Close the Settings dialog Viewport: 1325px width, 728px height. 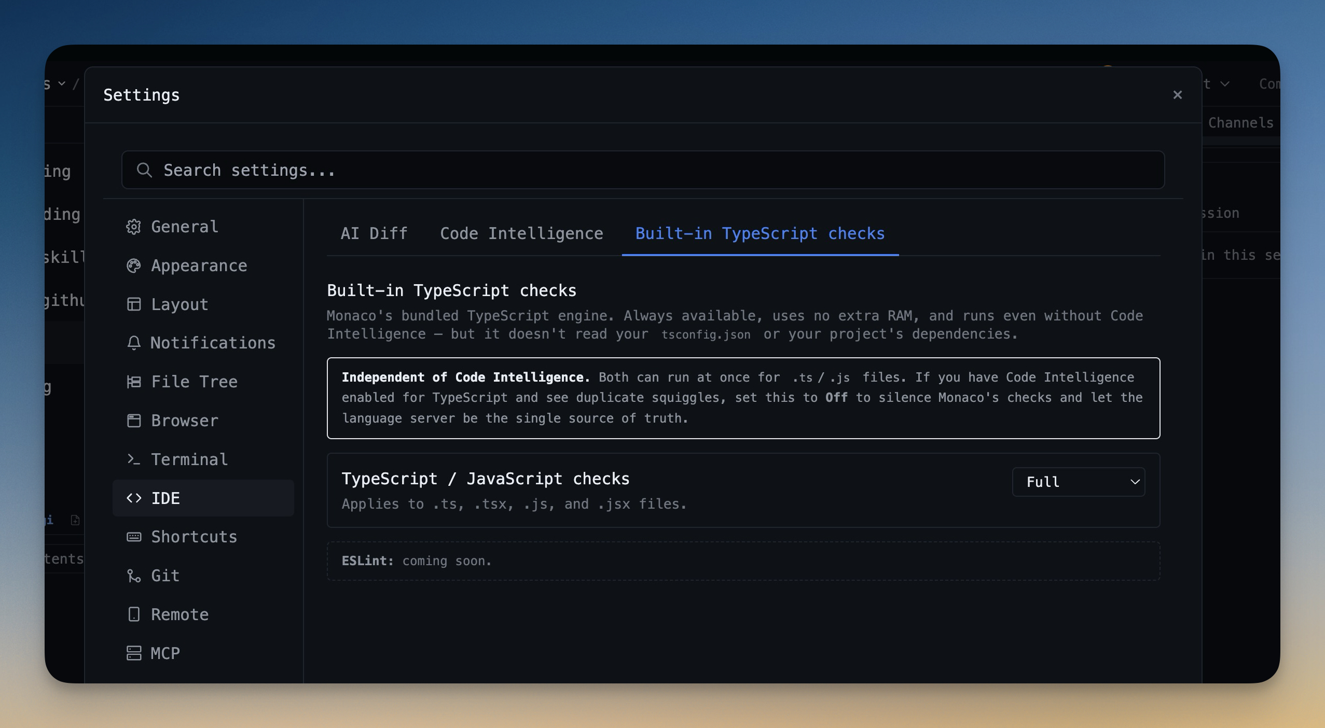[1177, 95]
